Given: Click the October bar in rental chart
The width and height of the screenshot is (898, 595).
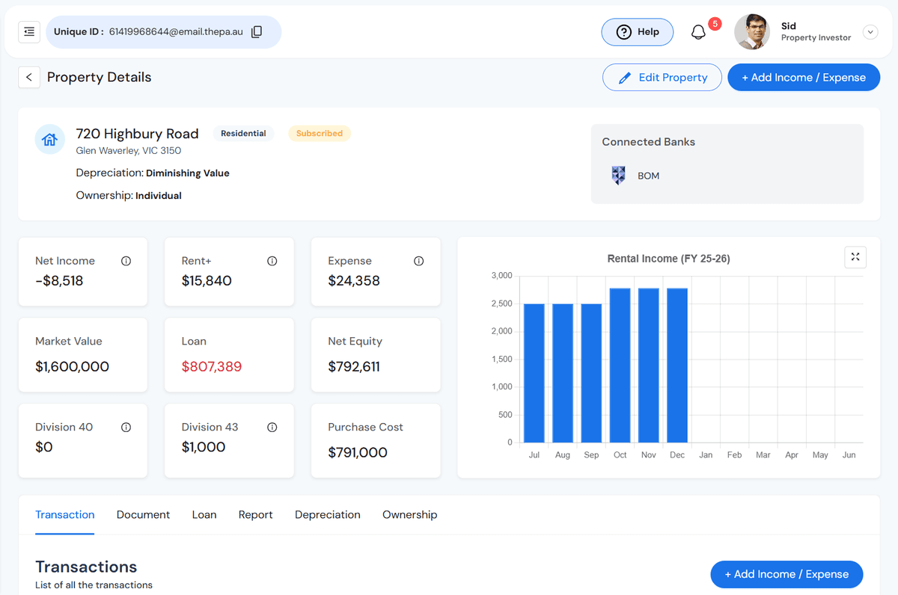Looking at the screenshot, I should (620, 365).
